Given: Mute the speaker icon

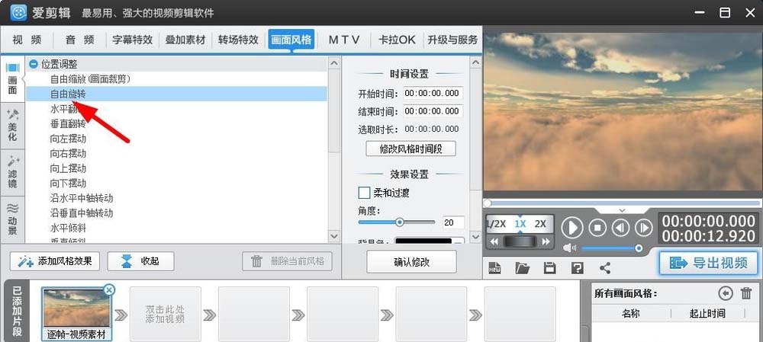Looking at the screenshot, I should (x=569, y=248).
